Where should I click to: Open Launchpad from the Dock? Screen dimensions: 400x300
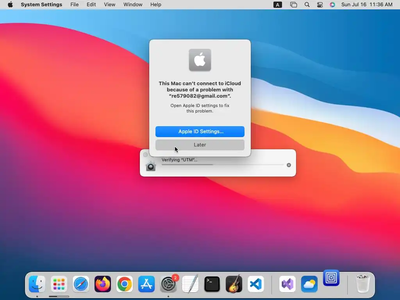(x=59, y=284)
